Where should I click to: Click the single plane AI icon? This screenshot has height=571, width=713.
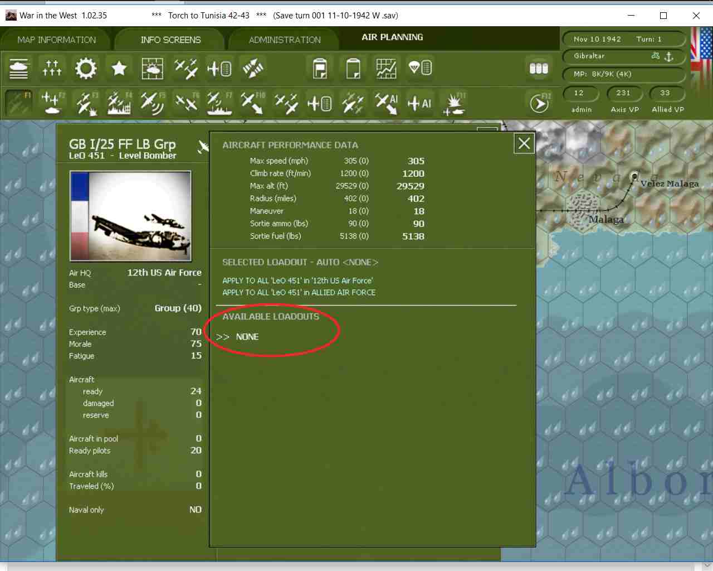pos(419,103)
